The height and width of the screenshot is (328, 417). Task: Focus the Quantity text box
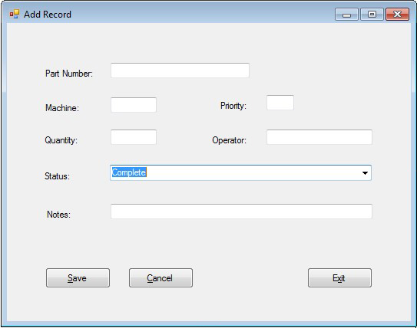coord(134,137)
